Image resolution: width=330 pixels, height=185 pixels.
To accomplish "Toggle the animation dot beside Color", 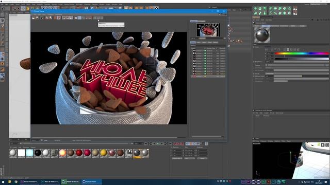I will [x=254, y=47].
